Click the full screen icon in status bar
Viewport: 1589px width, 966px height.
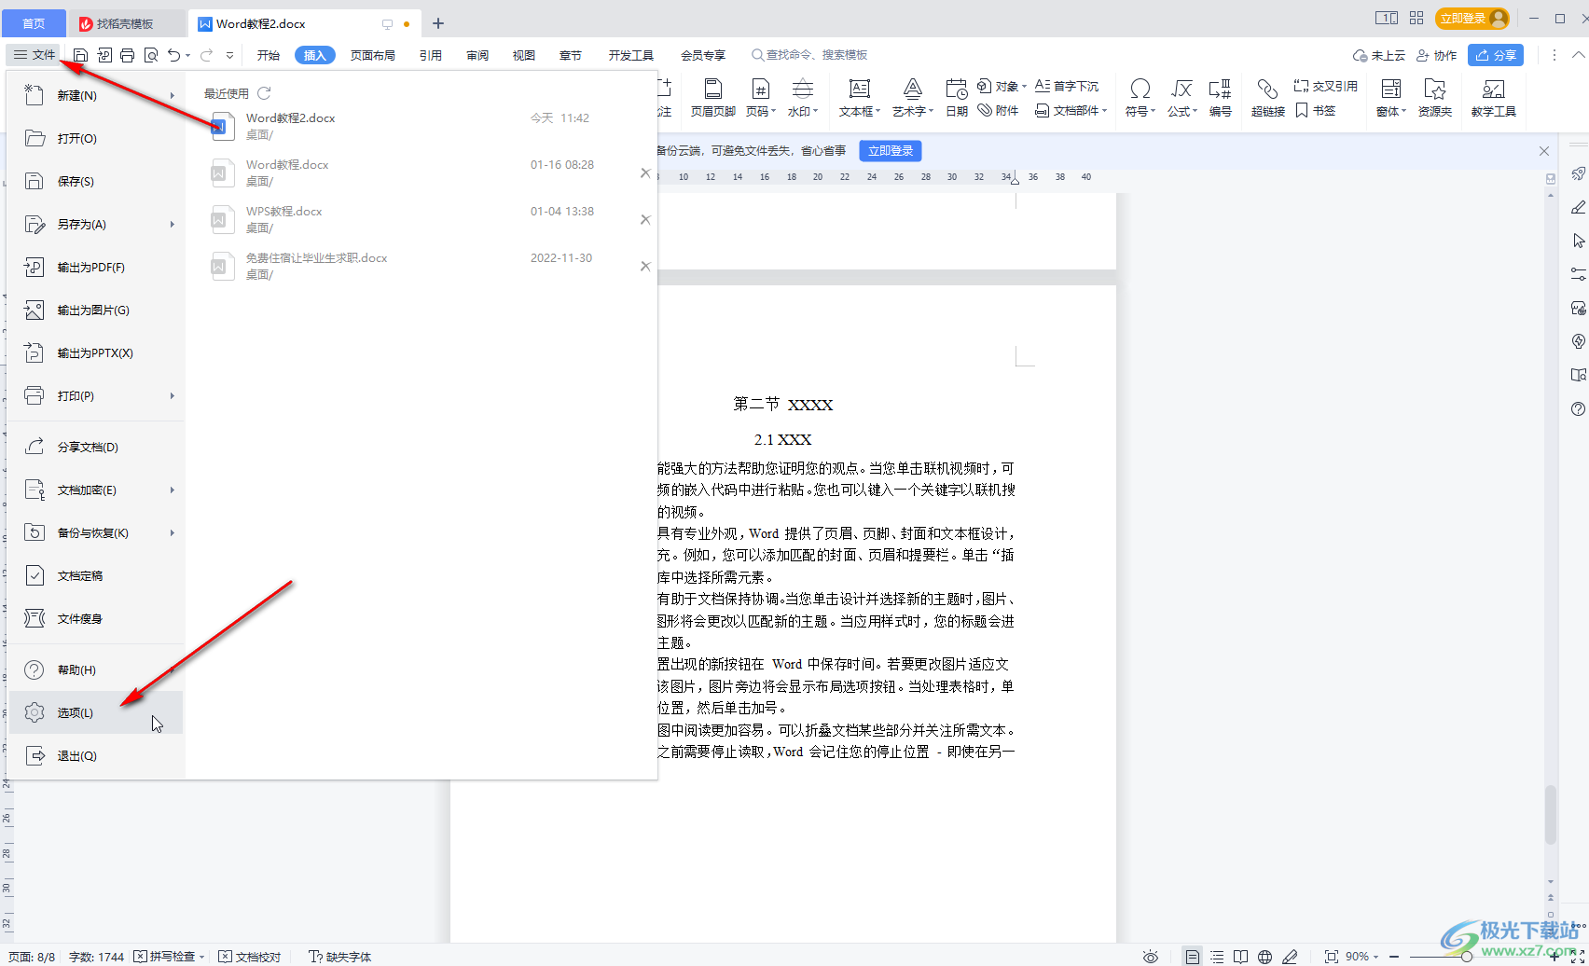click(x=1578, y=957)
